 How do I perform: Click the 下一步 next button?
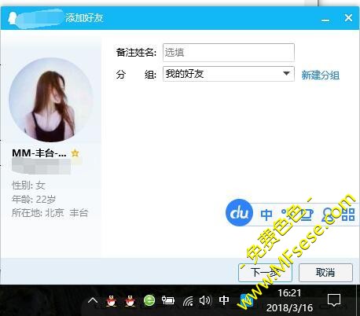pyautogui.click(x=265, y=273)
